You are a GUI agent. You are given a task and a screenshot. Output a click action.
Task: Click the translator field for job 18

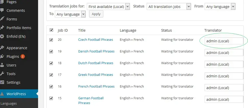click(224, 64)
